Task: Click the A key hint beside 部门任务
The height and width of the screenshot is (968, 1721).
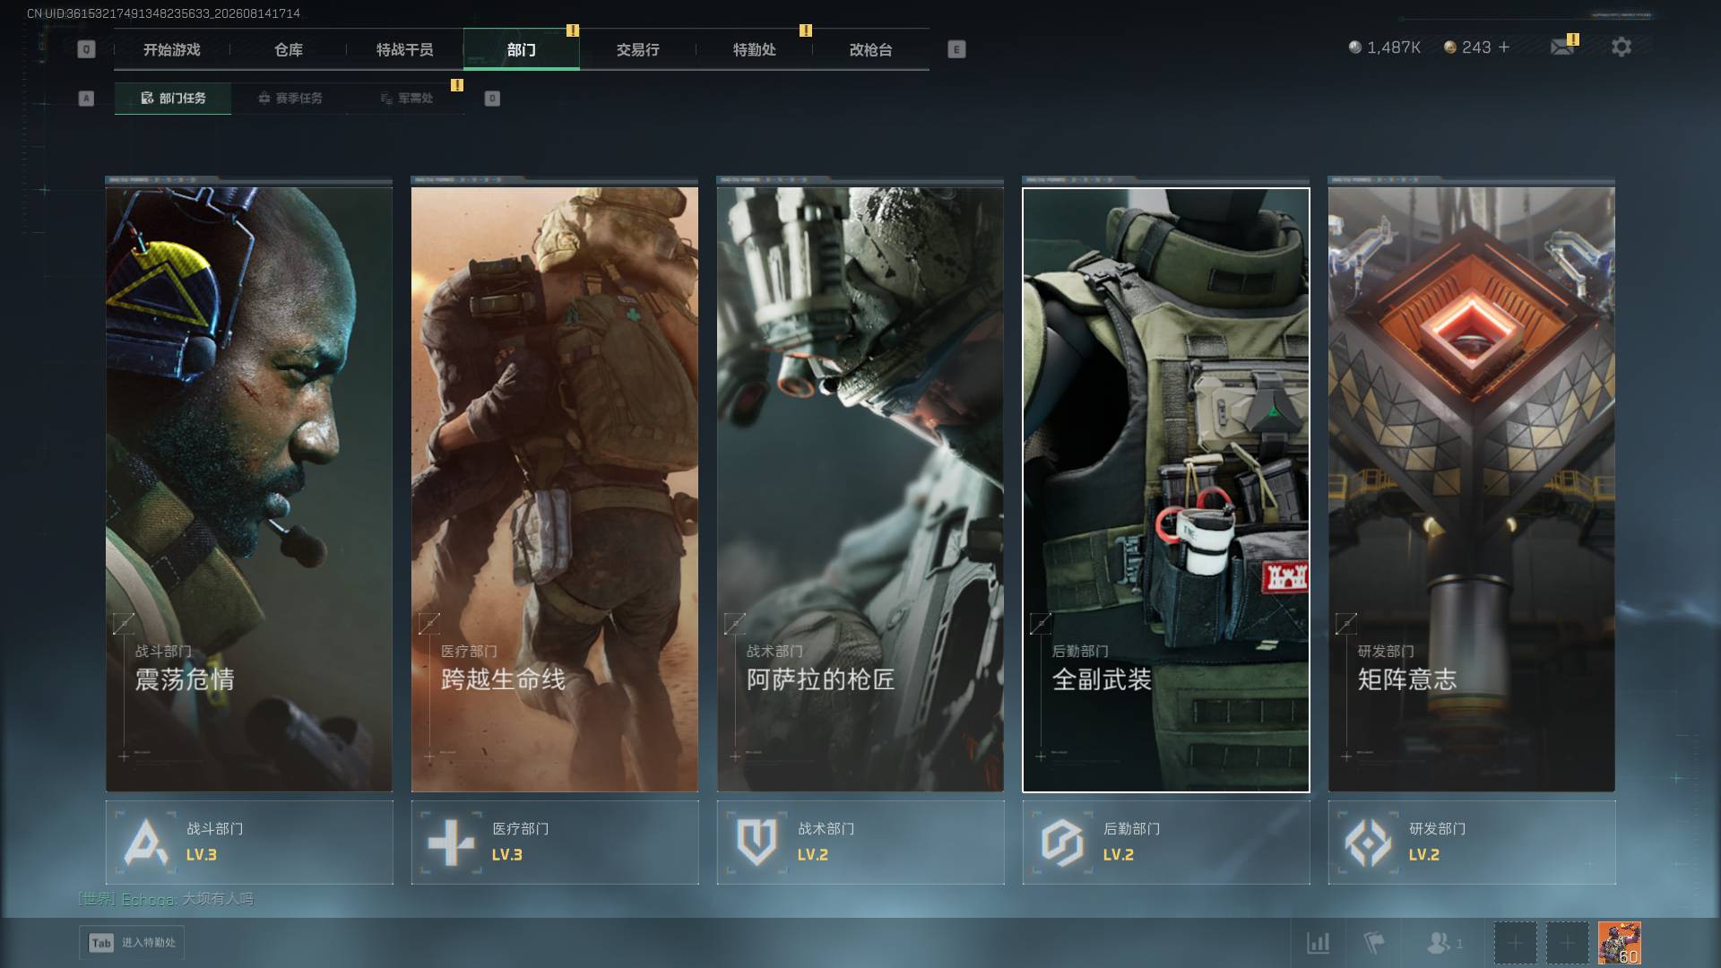Action: point(86,99)
